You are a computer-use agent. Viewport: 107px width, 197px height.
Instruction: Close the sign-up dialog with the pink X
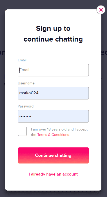pyautogui.click(x=101, y=10)
